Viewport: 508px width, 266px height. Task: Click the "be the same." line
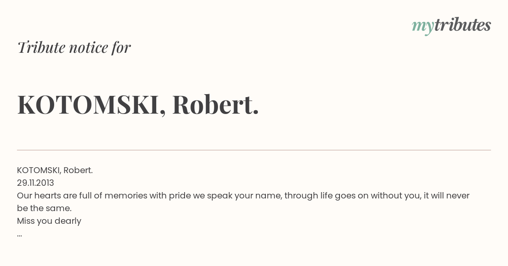click(44, 208)
